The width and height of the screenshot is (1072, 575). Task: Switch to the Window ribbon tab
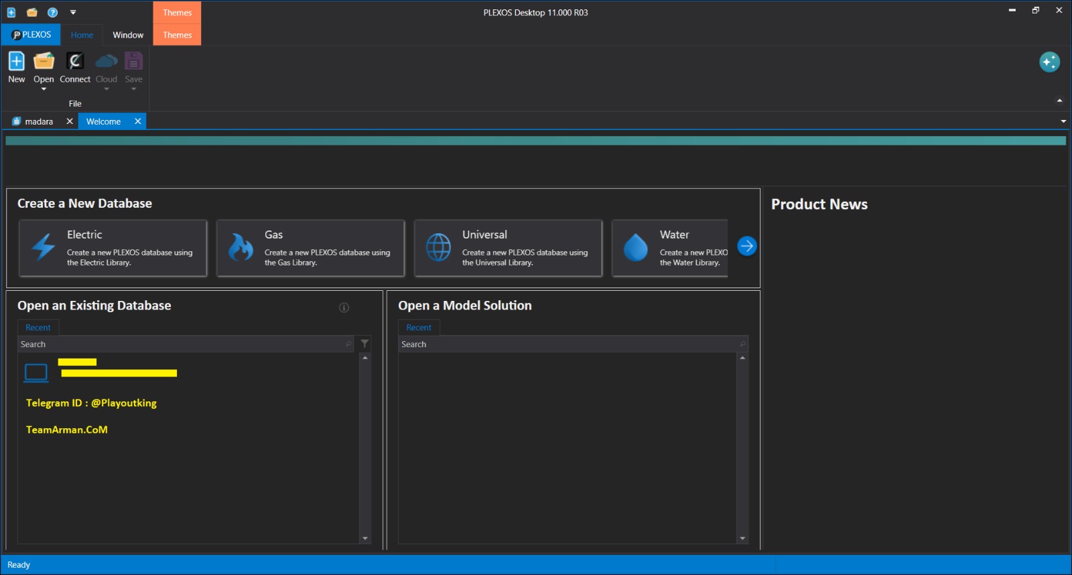128,35
